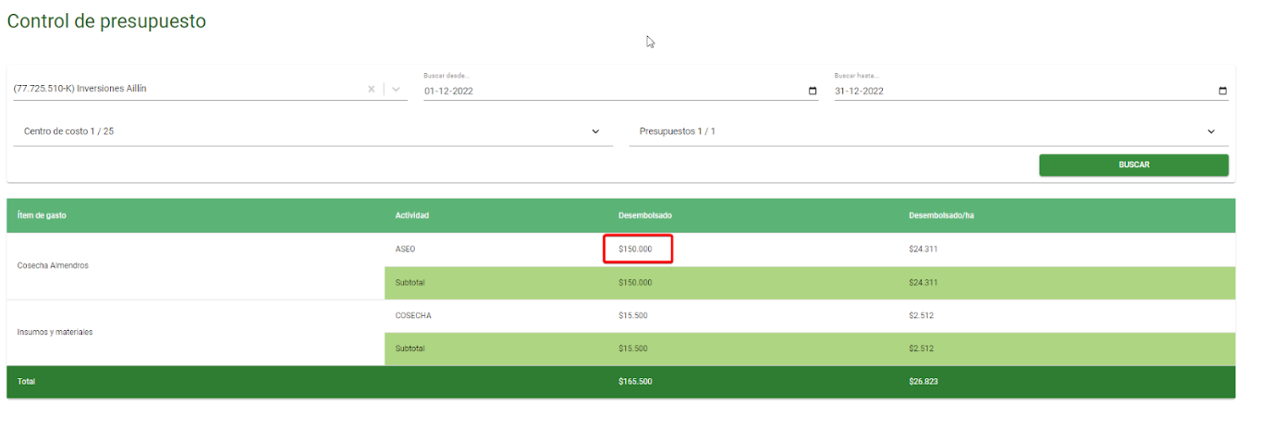Click the $165.500 total amount

pos(635,381)
